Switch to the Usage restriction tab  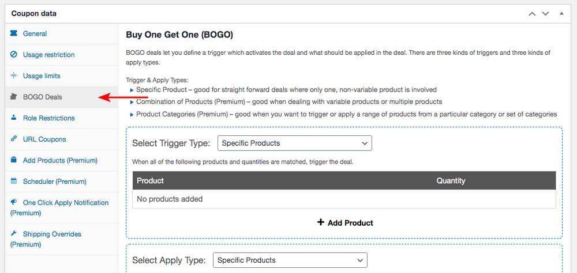[x=48, y=55]
